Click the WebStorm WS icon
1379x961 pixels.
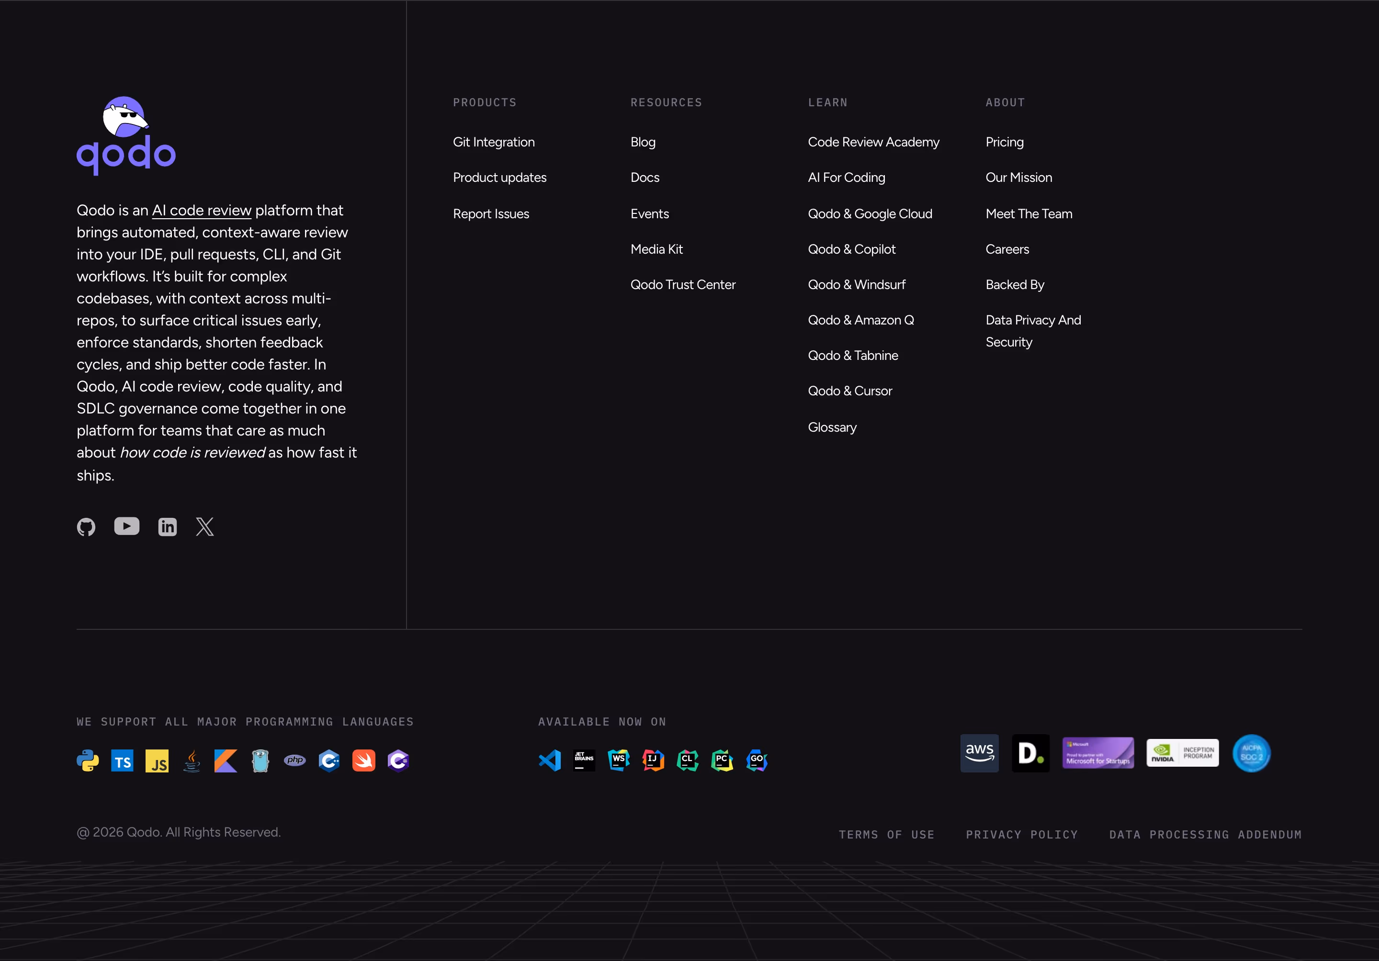coord(619,760)
